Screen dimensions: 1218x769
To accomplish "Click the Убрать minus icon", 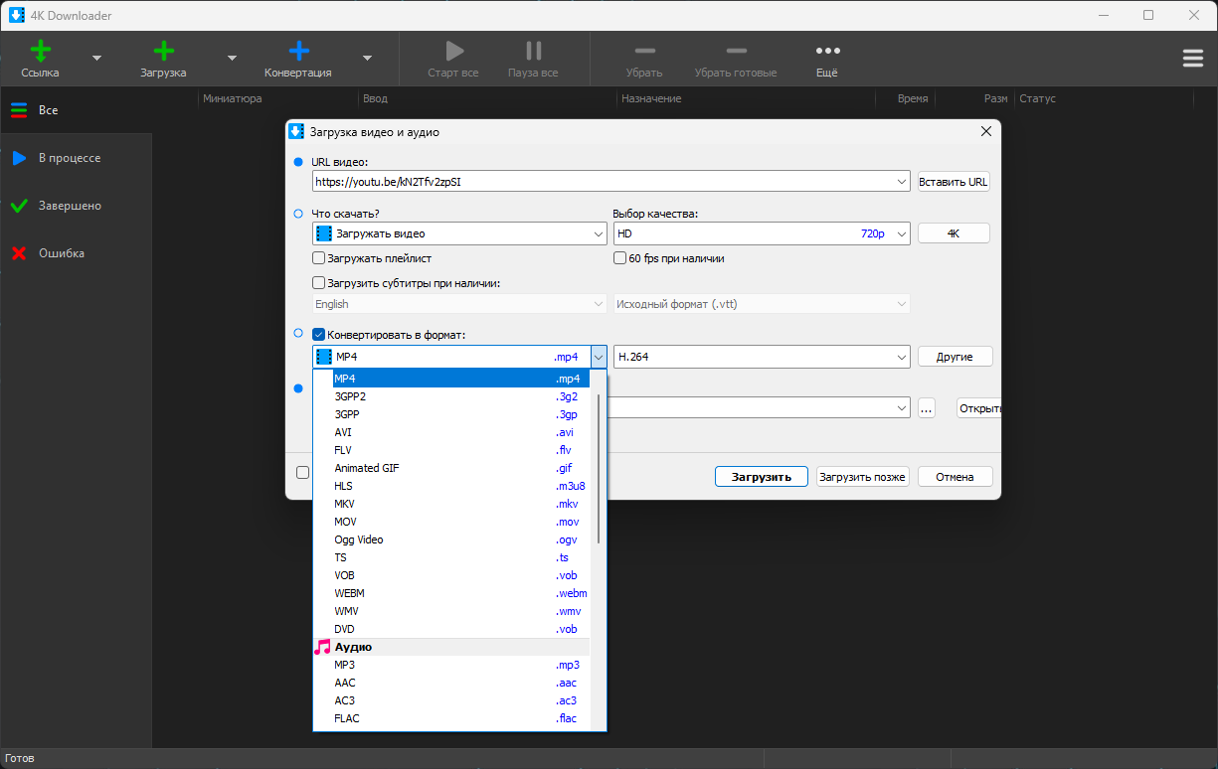I will [644, 51].
